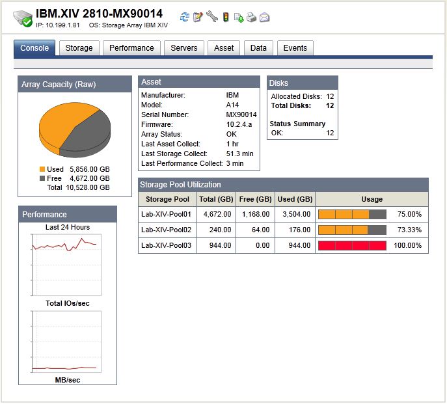
Task: Switch to the Data tab
Action: (258, 48)
